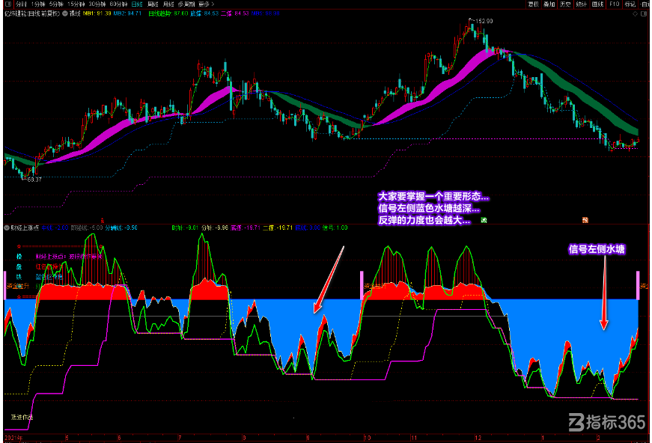Click the 中线: -2.00 value label
This screenshot has height=443, width=652.
click(55, 227)
